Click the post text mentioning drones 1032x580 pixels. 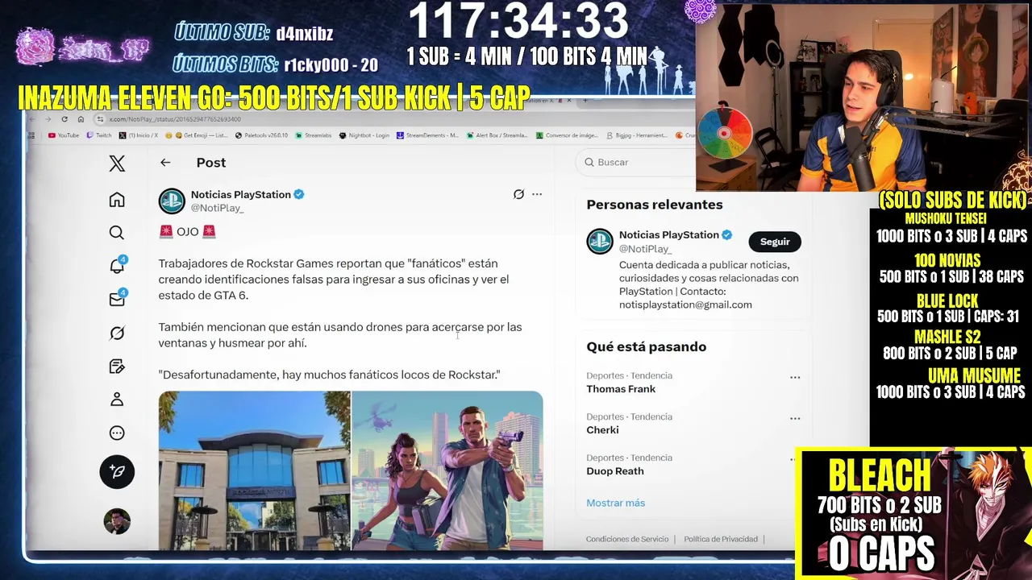point(340,335)
